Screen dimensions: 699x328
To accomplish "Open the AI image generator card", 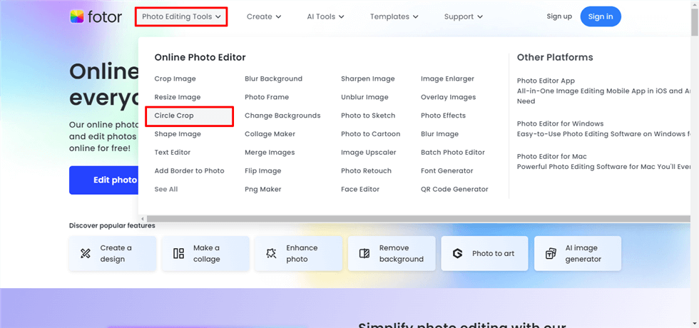I will 578,254.
